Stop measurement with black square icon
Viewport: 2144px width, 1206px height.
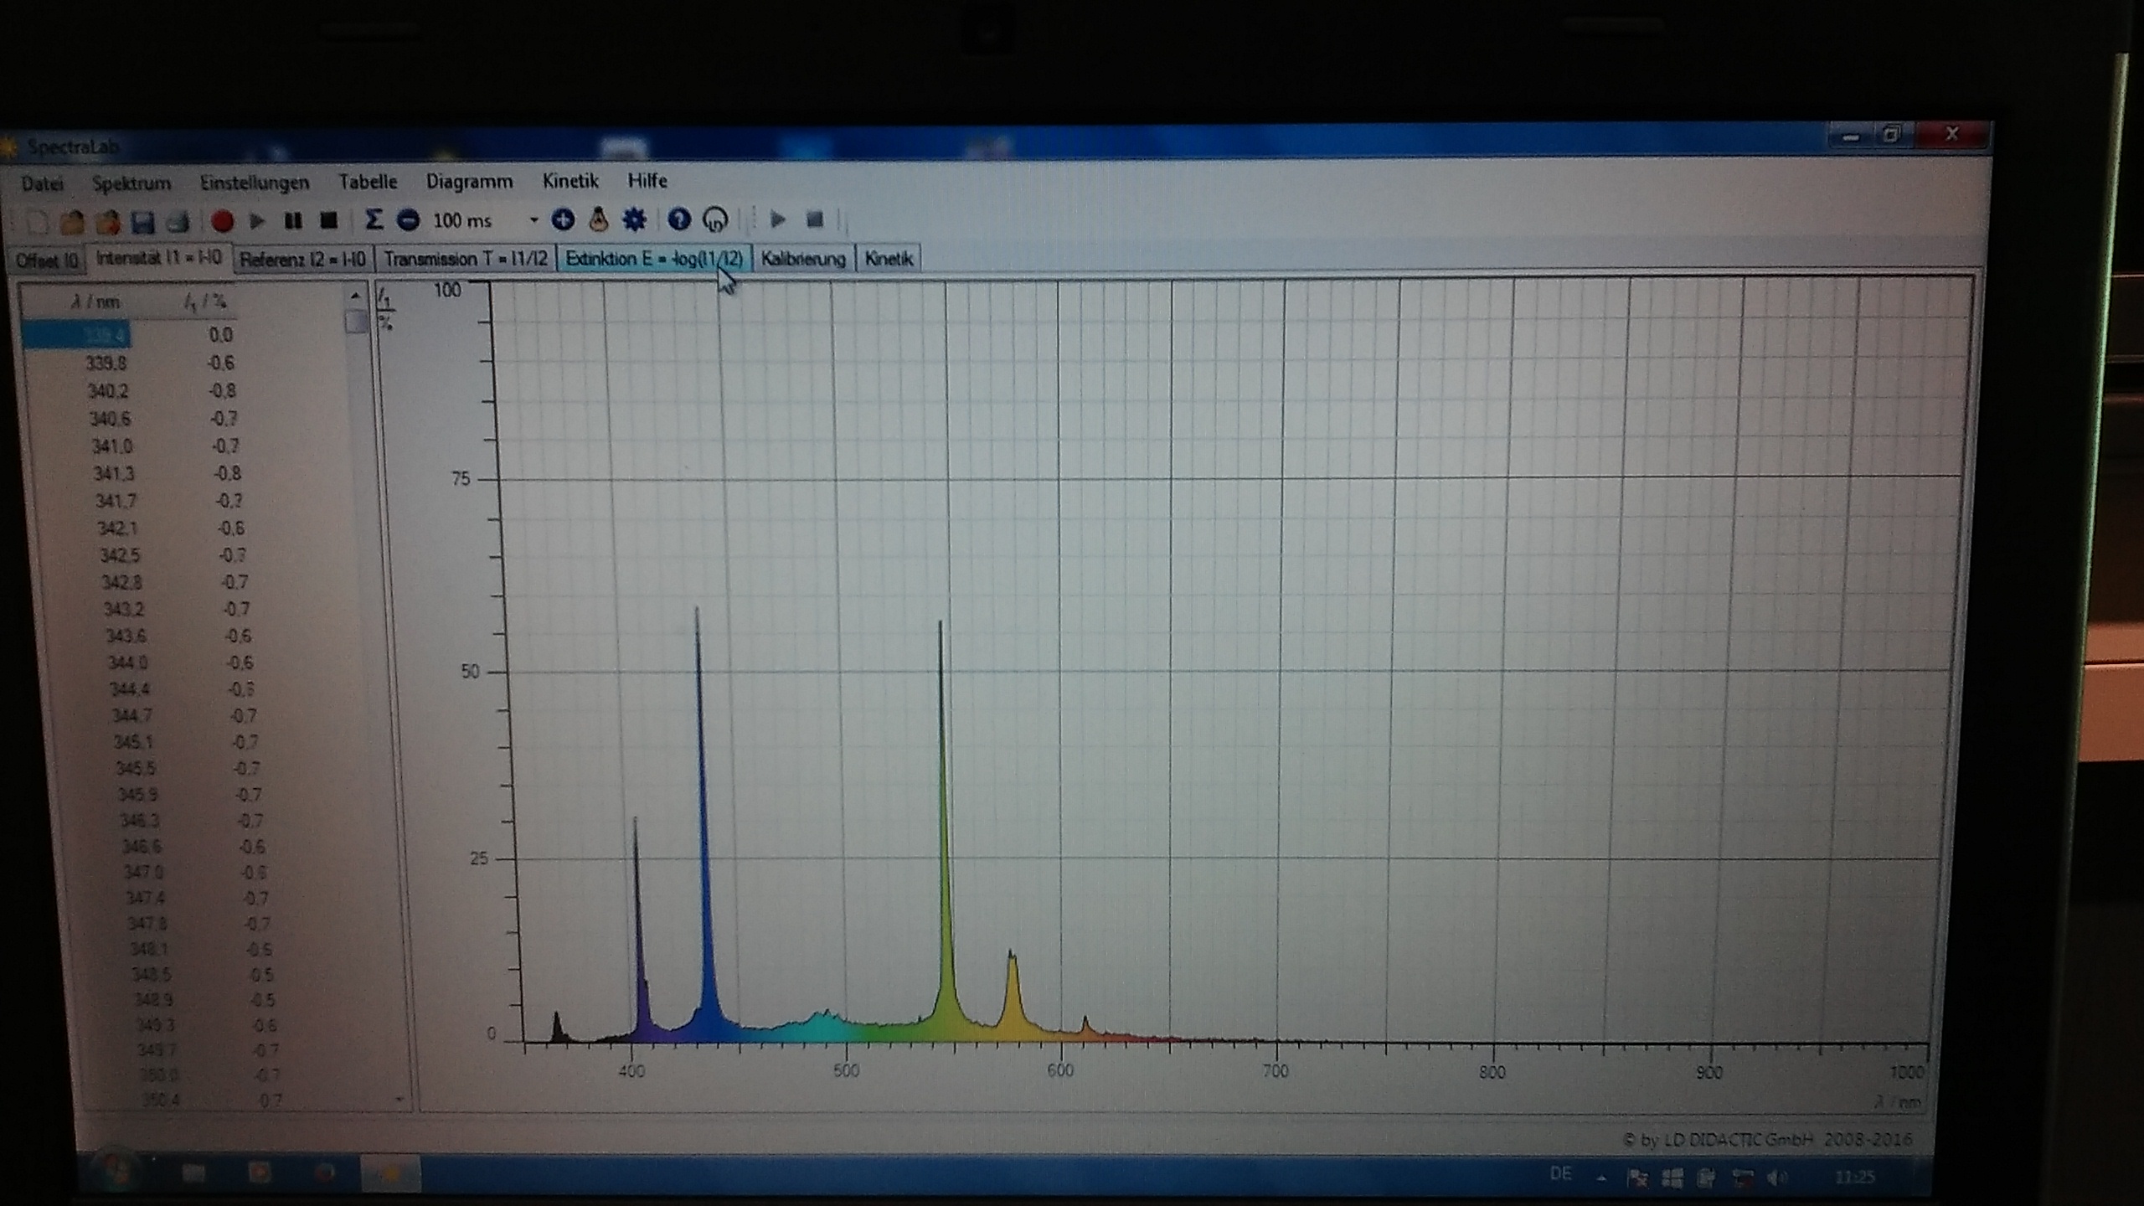pyautogui.click(x=328, y=220)
